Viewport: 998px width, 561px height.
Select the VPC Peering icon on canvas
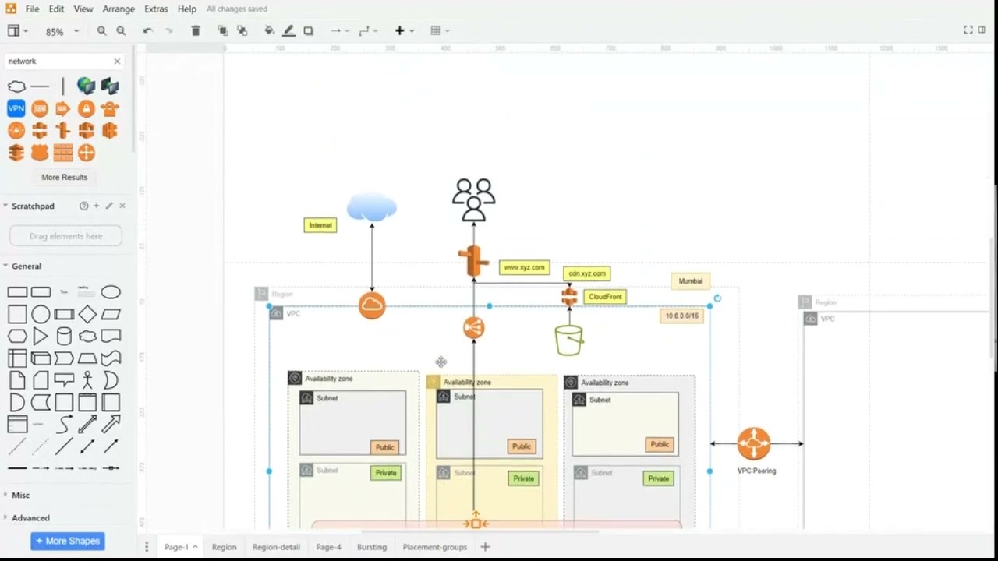tap(753, 443)
